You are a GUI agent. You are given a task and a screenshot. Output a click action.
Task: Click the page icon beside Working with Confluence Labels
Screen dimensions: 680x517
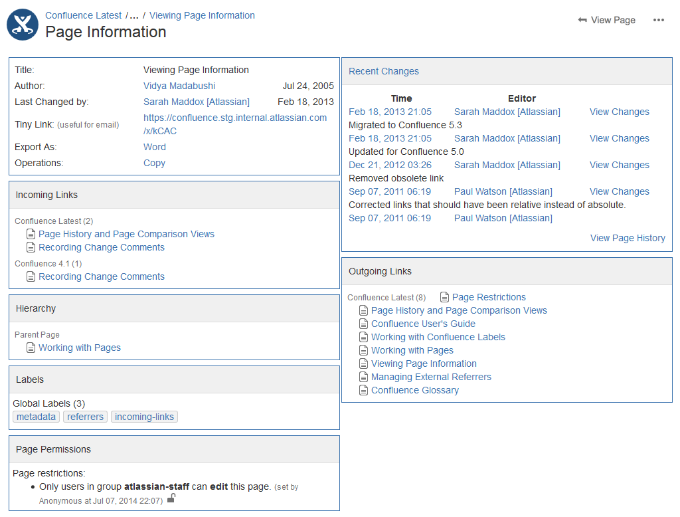[x=363, y=338]
